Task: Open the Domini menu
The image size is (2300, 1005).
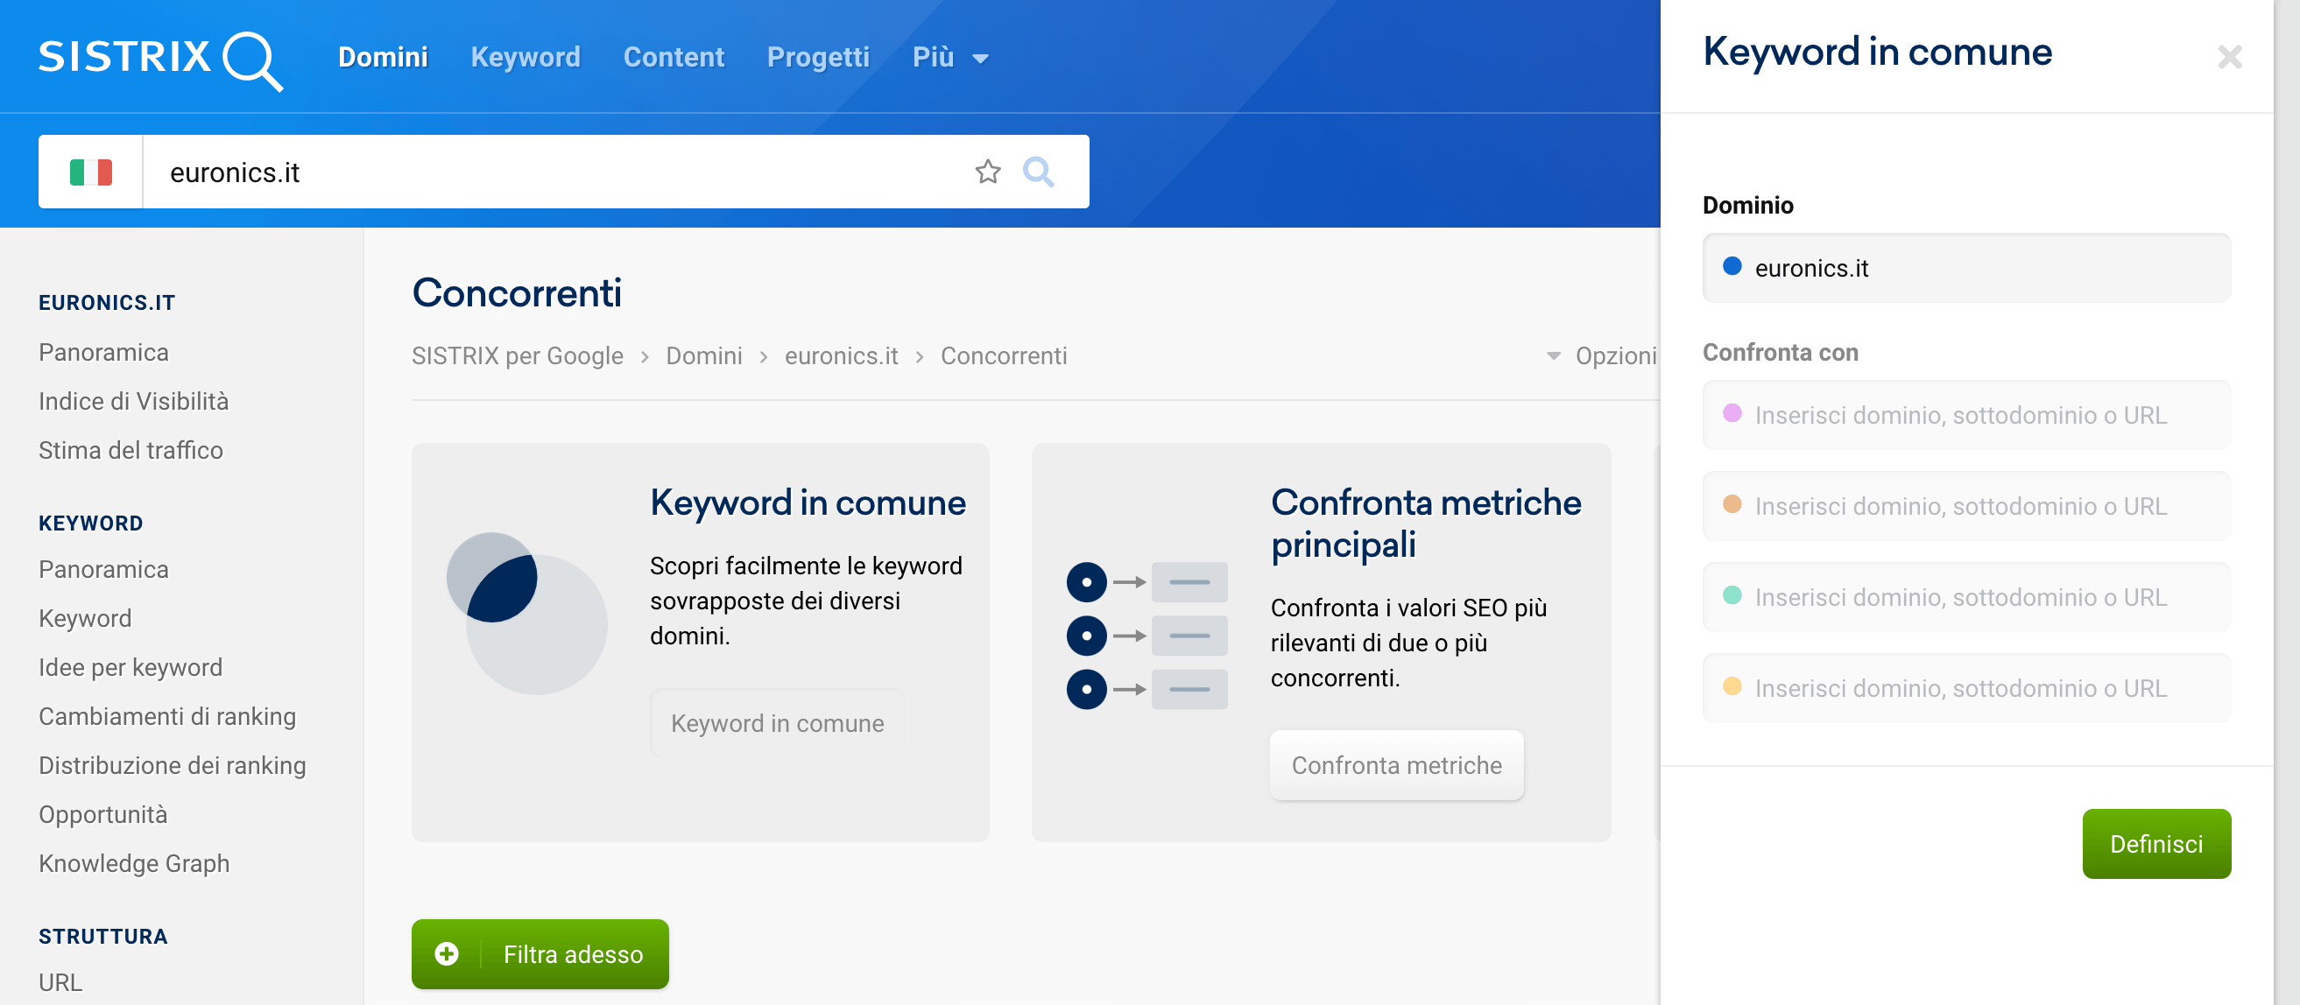Action: (x=383, y=57)
